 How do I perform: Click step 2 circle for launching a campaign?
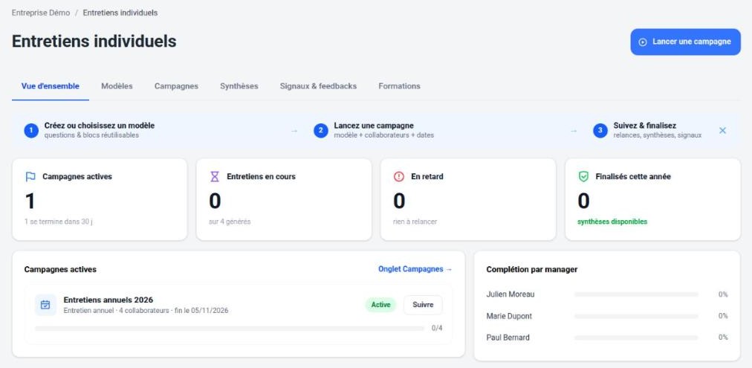pos(321,131)
